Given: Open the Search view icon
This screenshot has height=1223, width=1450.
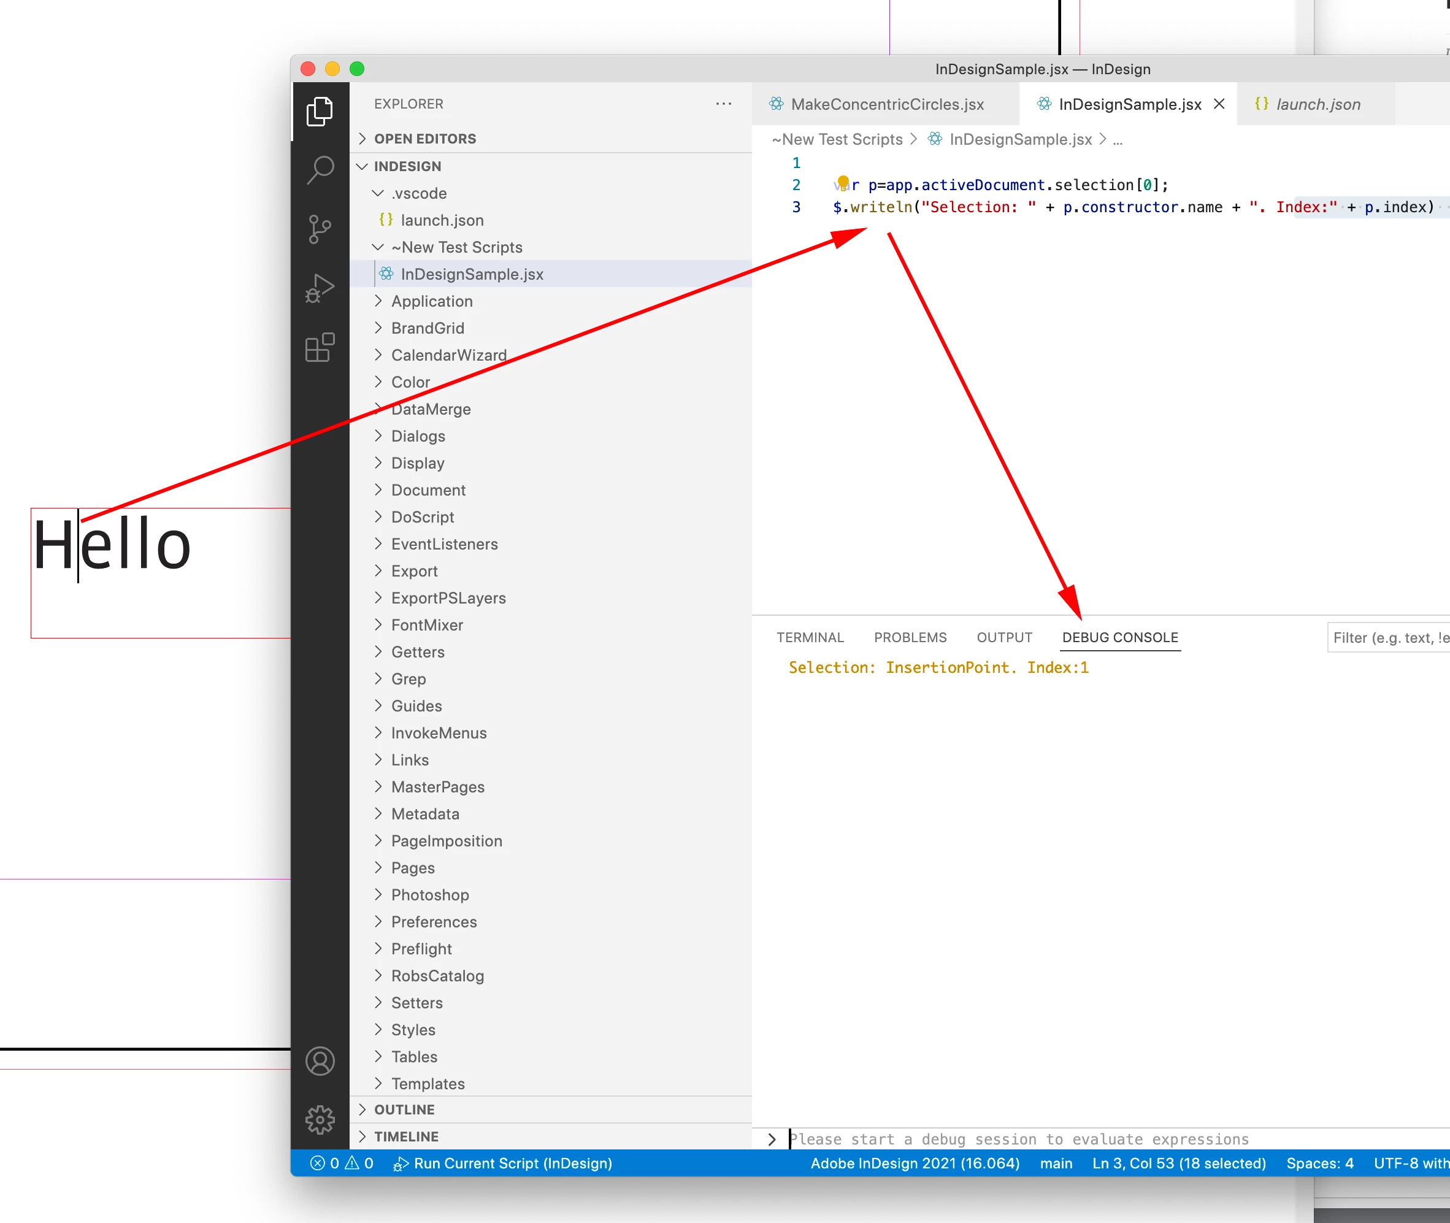Looking at the screenshot, I should (x=320, y=169).
